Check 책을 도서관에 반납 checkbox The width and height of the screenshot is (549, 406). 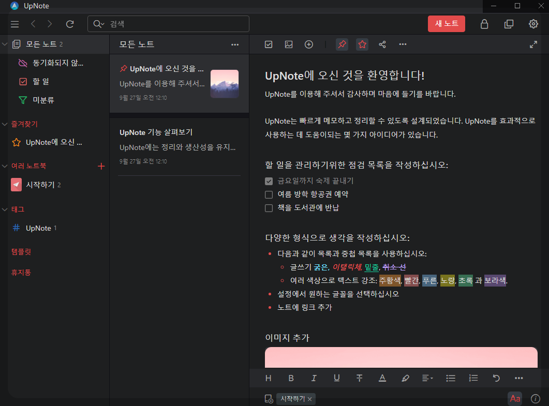point(269,208)
